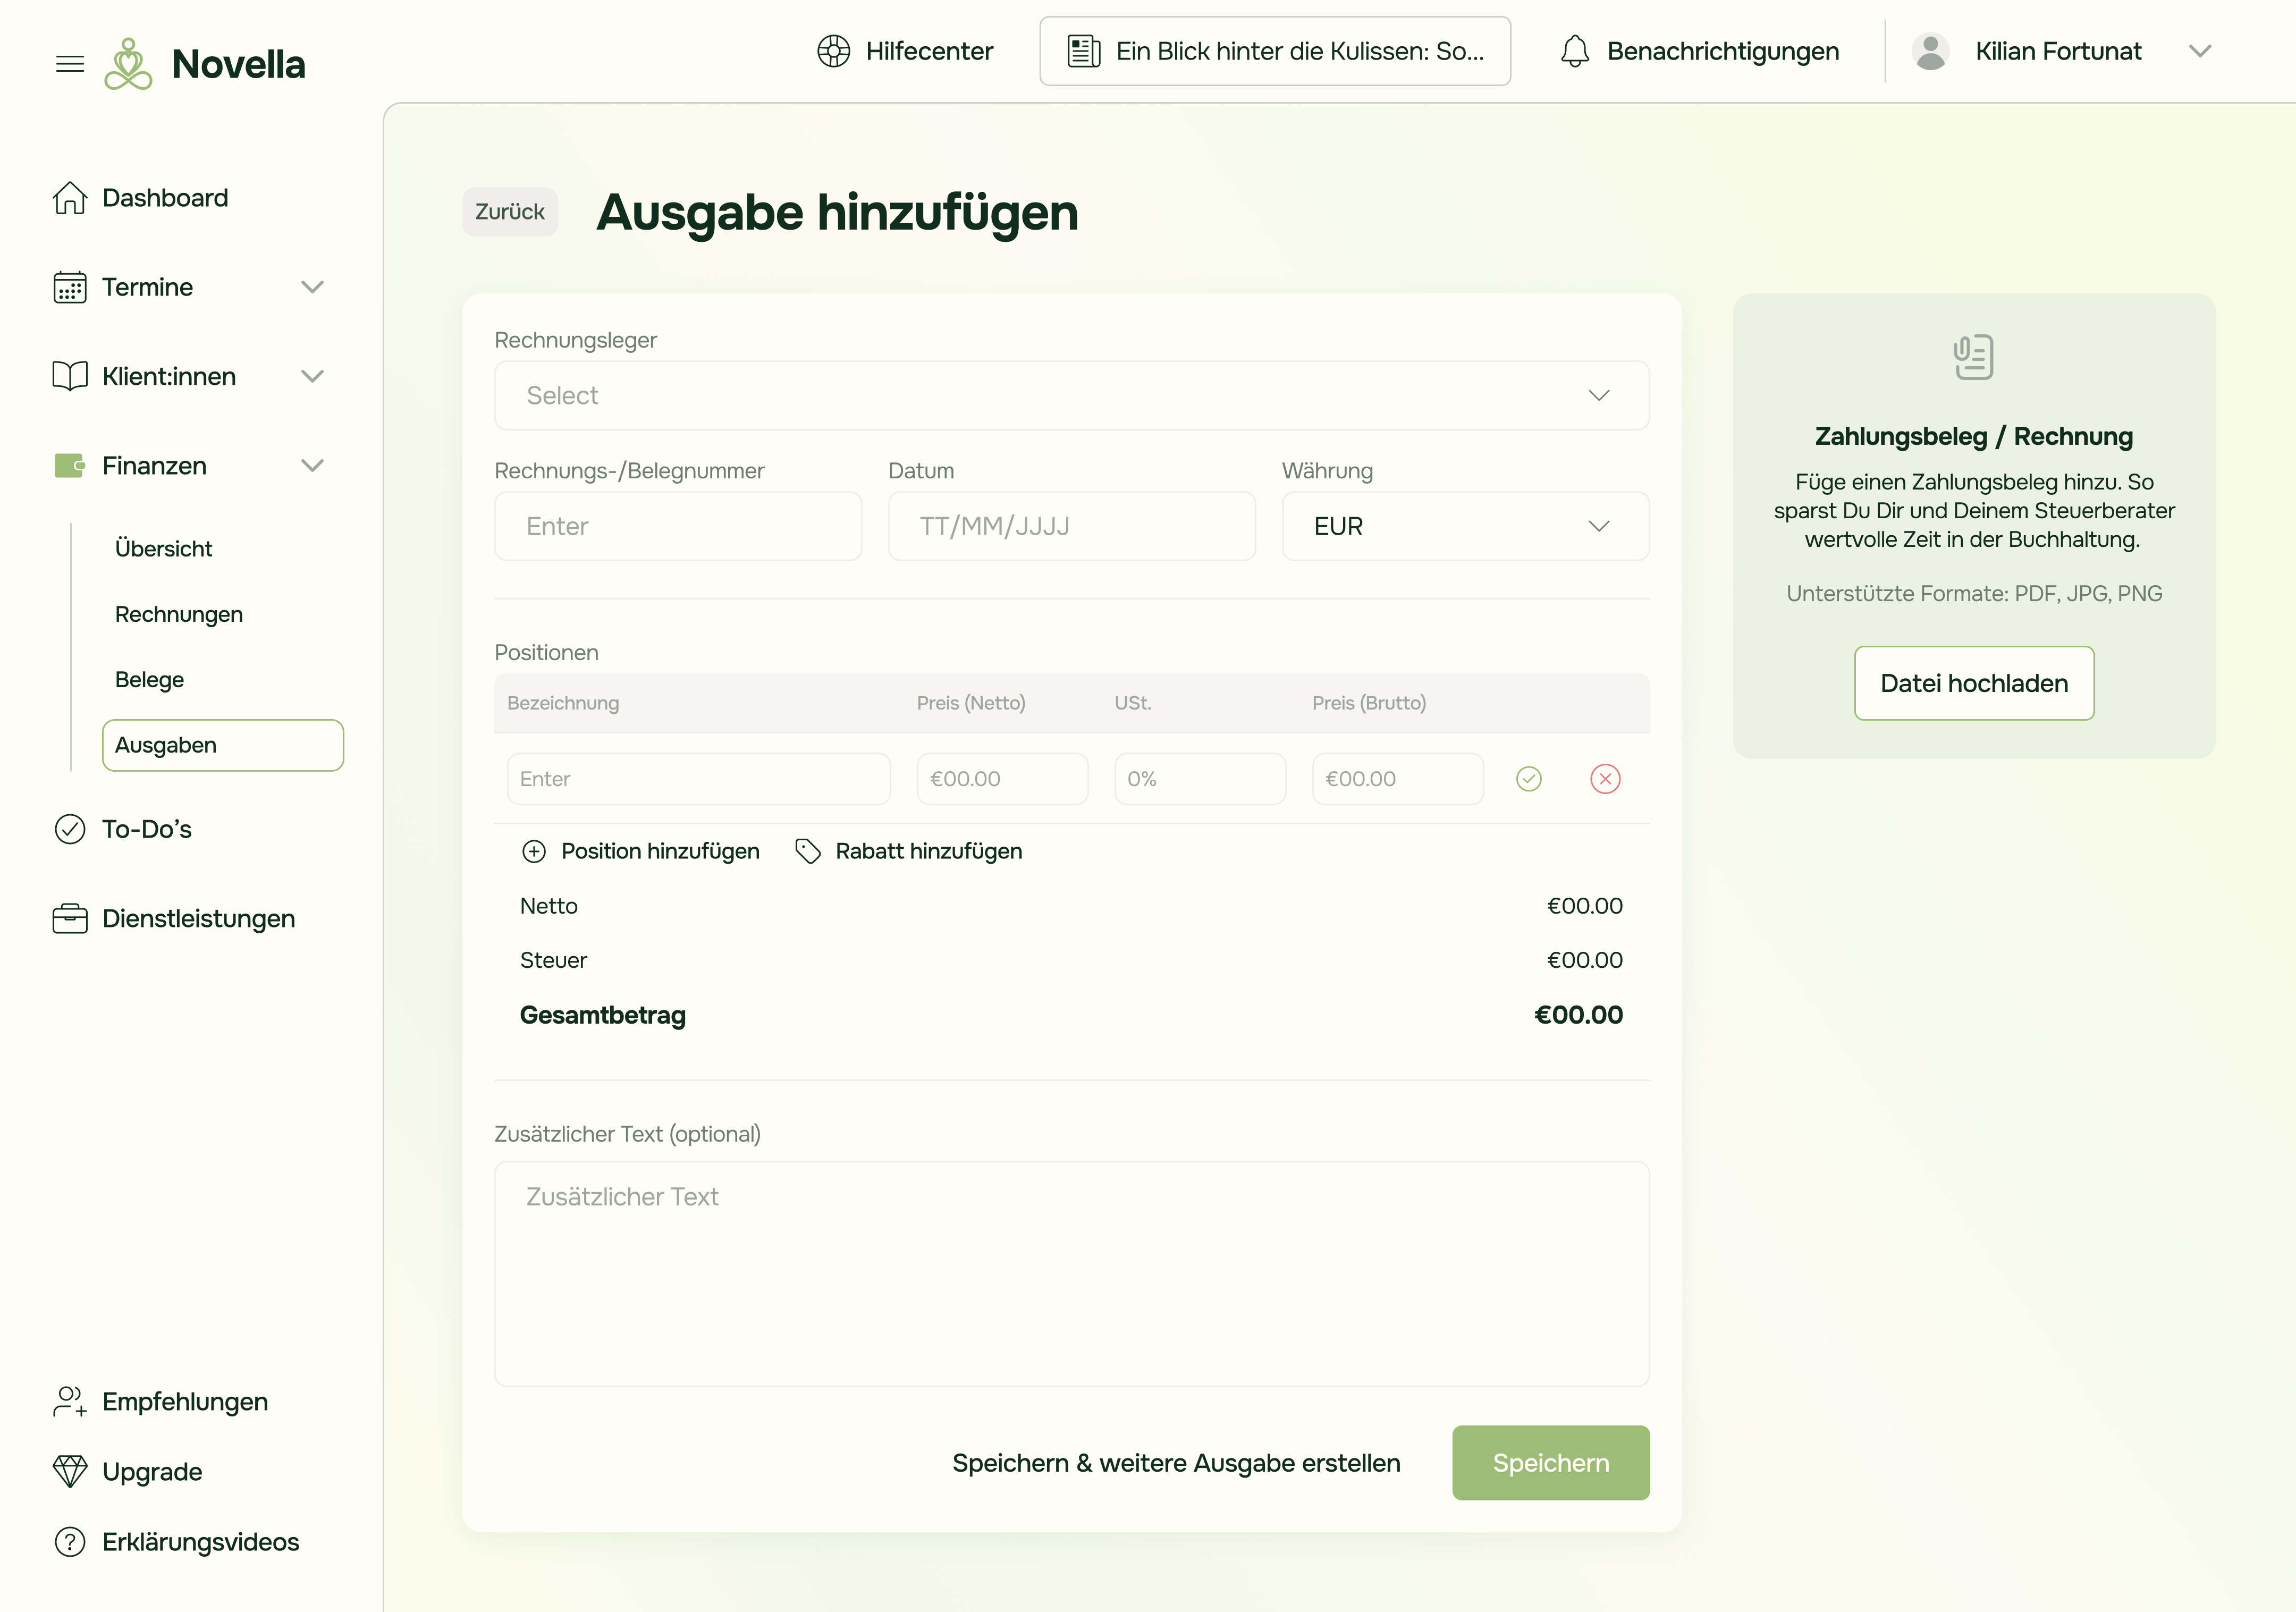Screen dimensions: 2296x1612
Task: Open the Dashboard sidebar item
Action: 164,198
